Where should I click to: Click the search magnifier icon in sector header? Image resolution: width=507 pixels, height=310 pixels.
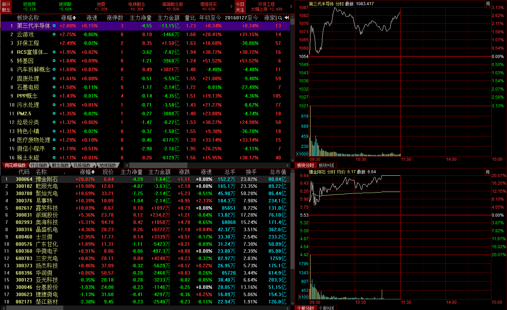(x=280, y=18)
